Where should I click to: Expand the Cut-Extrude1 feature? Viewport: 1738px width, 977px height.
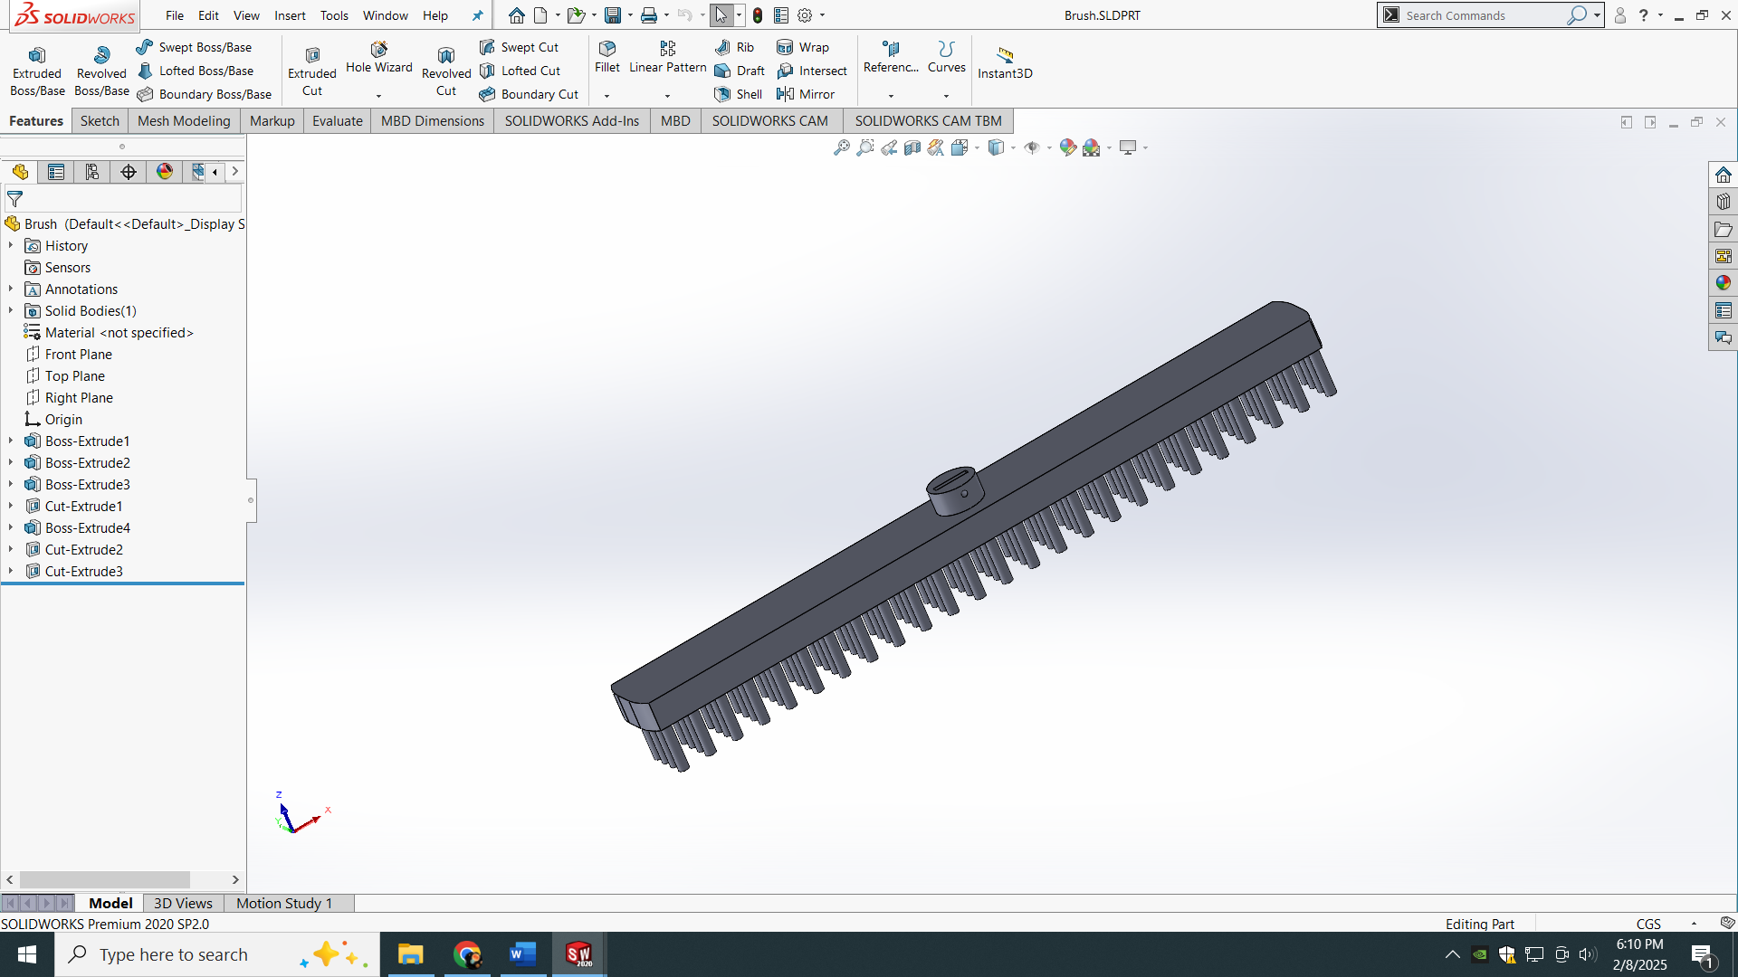[x=11, y=507]
